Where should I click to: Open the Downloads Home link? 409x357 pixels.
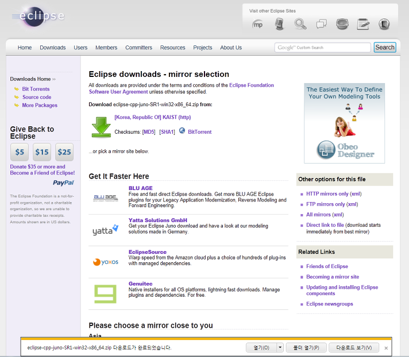tap(30, 79)
